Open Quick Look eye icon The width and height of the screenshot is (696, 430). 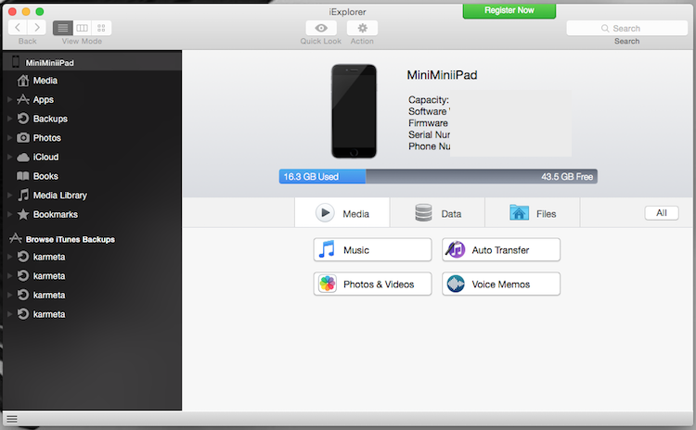point(321,28)
